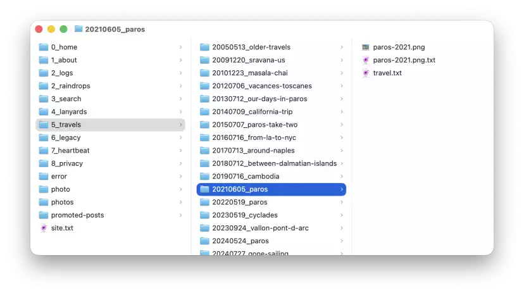Minimize the window with yellow button
The height and width of the screenshot is (295, 524).
tap(51, 29)
